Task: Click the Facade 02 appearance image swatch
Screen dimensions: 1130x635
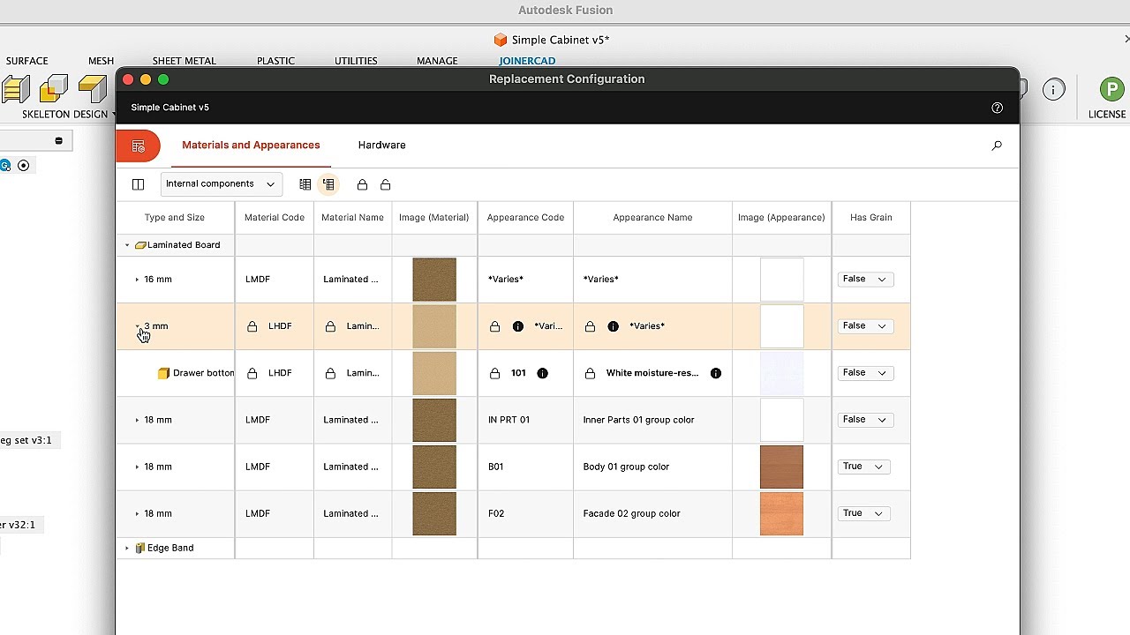Action: pyautogui.click(x=781, y=513)
